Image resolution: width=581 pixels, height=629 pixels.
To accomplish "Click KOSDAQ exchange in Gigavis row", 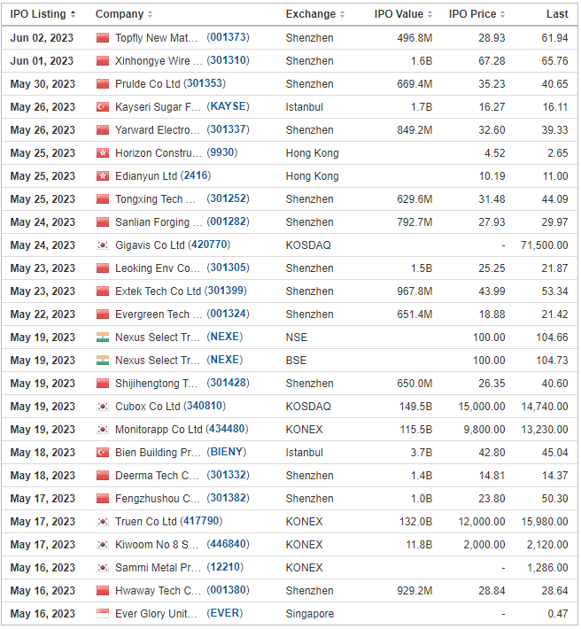I will pyautogui.click(x=308, y=245).
